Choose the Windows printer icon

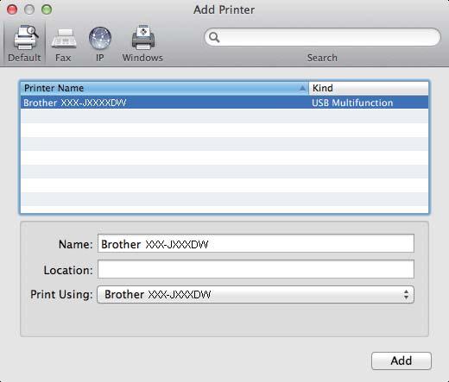click(x=143, y=37)
